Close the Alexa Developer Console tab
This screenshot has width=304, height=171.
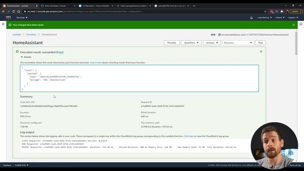75,6
